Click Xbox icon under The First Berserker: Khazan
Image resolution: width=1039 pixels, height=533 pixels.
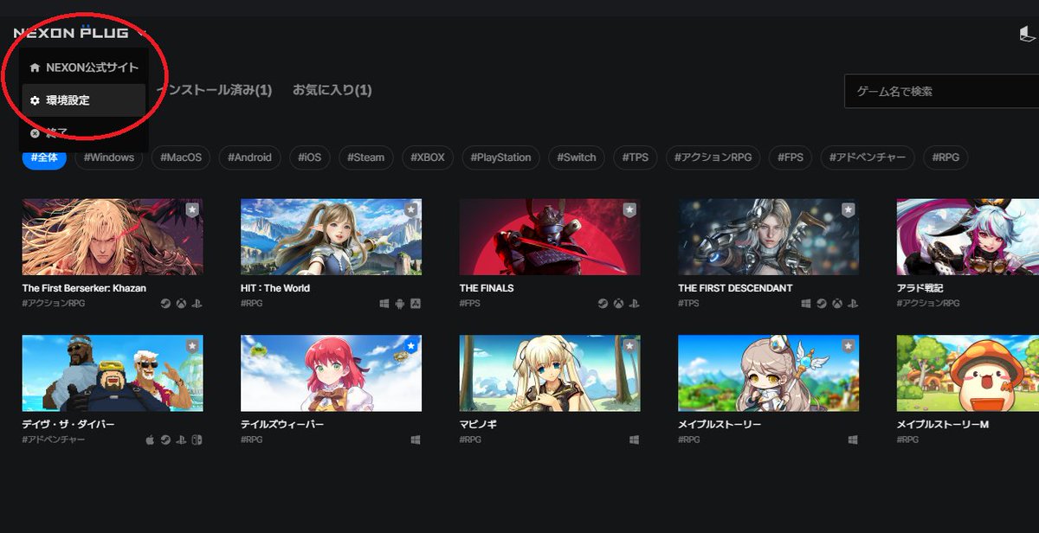182,304
